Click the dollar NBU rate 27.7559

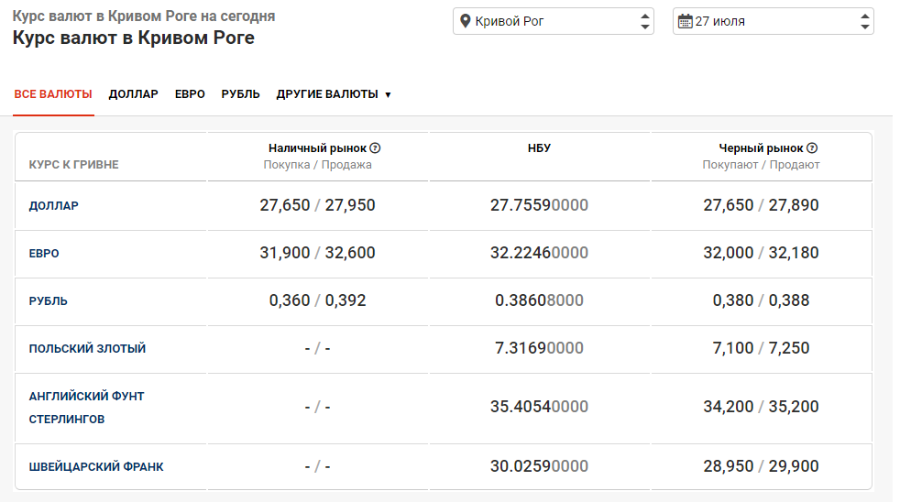(539, 205)
